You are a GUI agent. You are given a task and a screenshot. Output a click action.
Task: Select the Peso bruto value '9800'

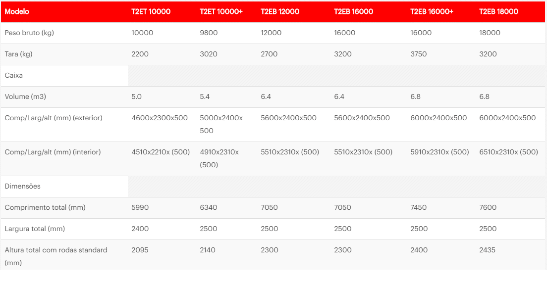click(209, 33)
